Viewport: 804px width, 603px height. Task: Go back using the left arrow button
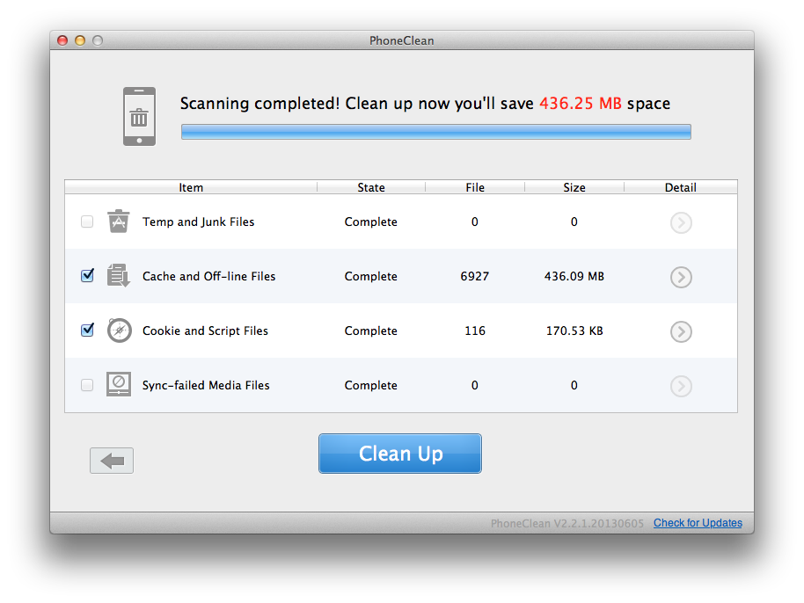(112, 461)
